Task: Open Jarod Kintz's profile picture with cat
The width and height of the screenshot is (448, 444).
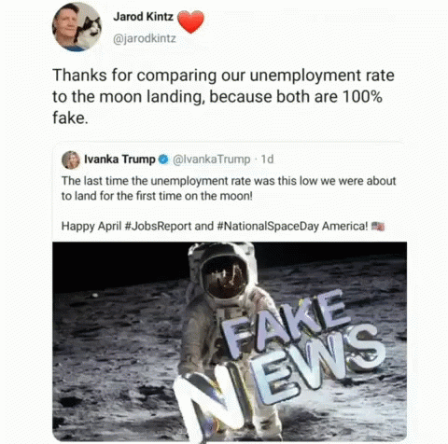Action: tap(77, 27)
